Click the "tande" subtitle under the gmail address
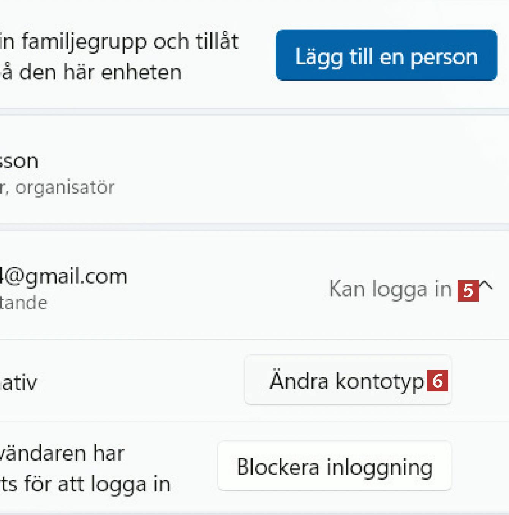 pos(24,303)
